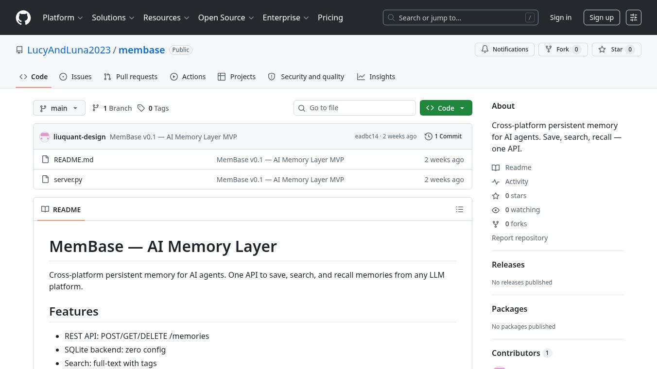
Task: Click the Sign up button
Action: pos(602,17)
